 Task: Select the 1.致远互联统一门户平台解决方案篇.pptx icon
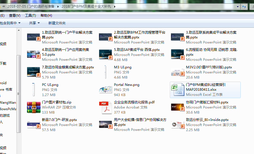click(x=34, y=37)
